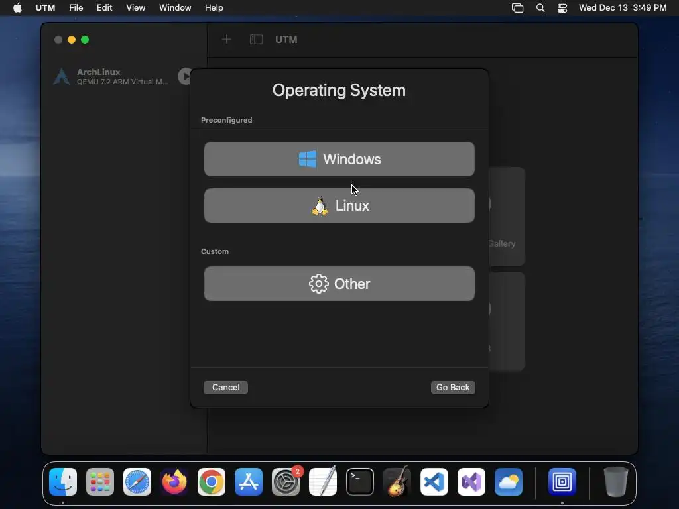Launch Firefox from the Dock

tap(174, 482)
